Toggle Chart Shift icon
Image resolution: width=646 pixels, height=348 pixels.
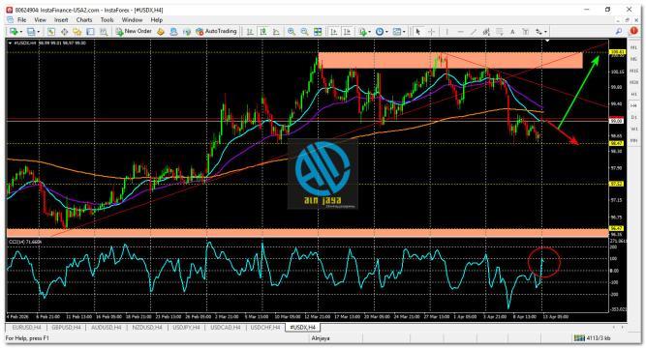click(x=347, y=32)
